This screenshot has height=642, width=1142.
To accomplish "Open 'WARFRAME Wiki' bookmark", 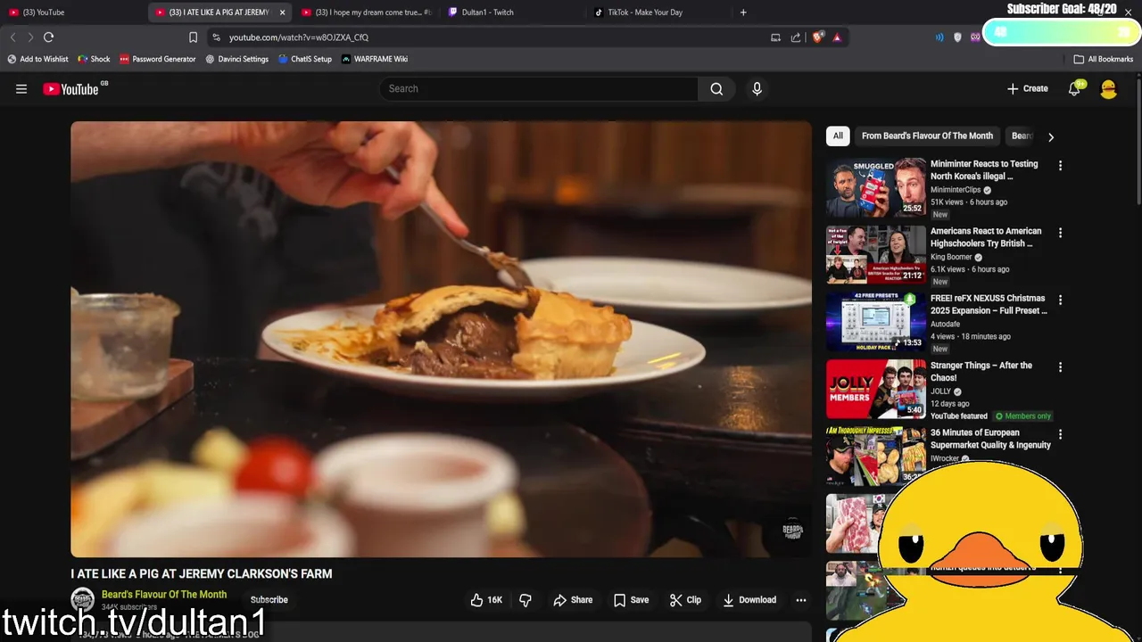I will (x=374, y=59).
